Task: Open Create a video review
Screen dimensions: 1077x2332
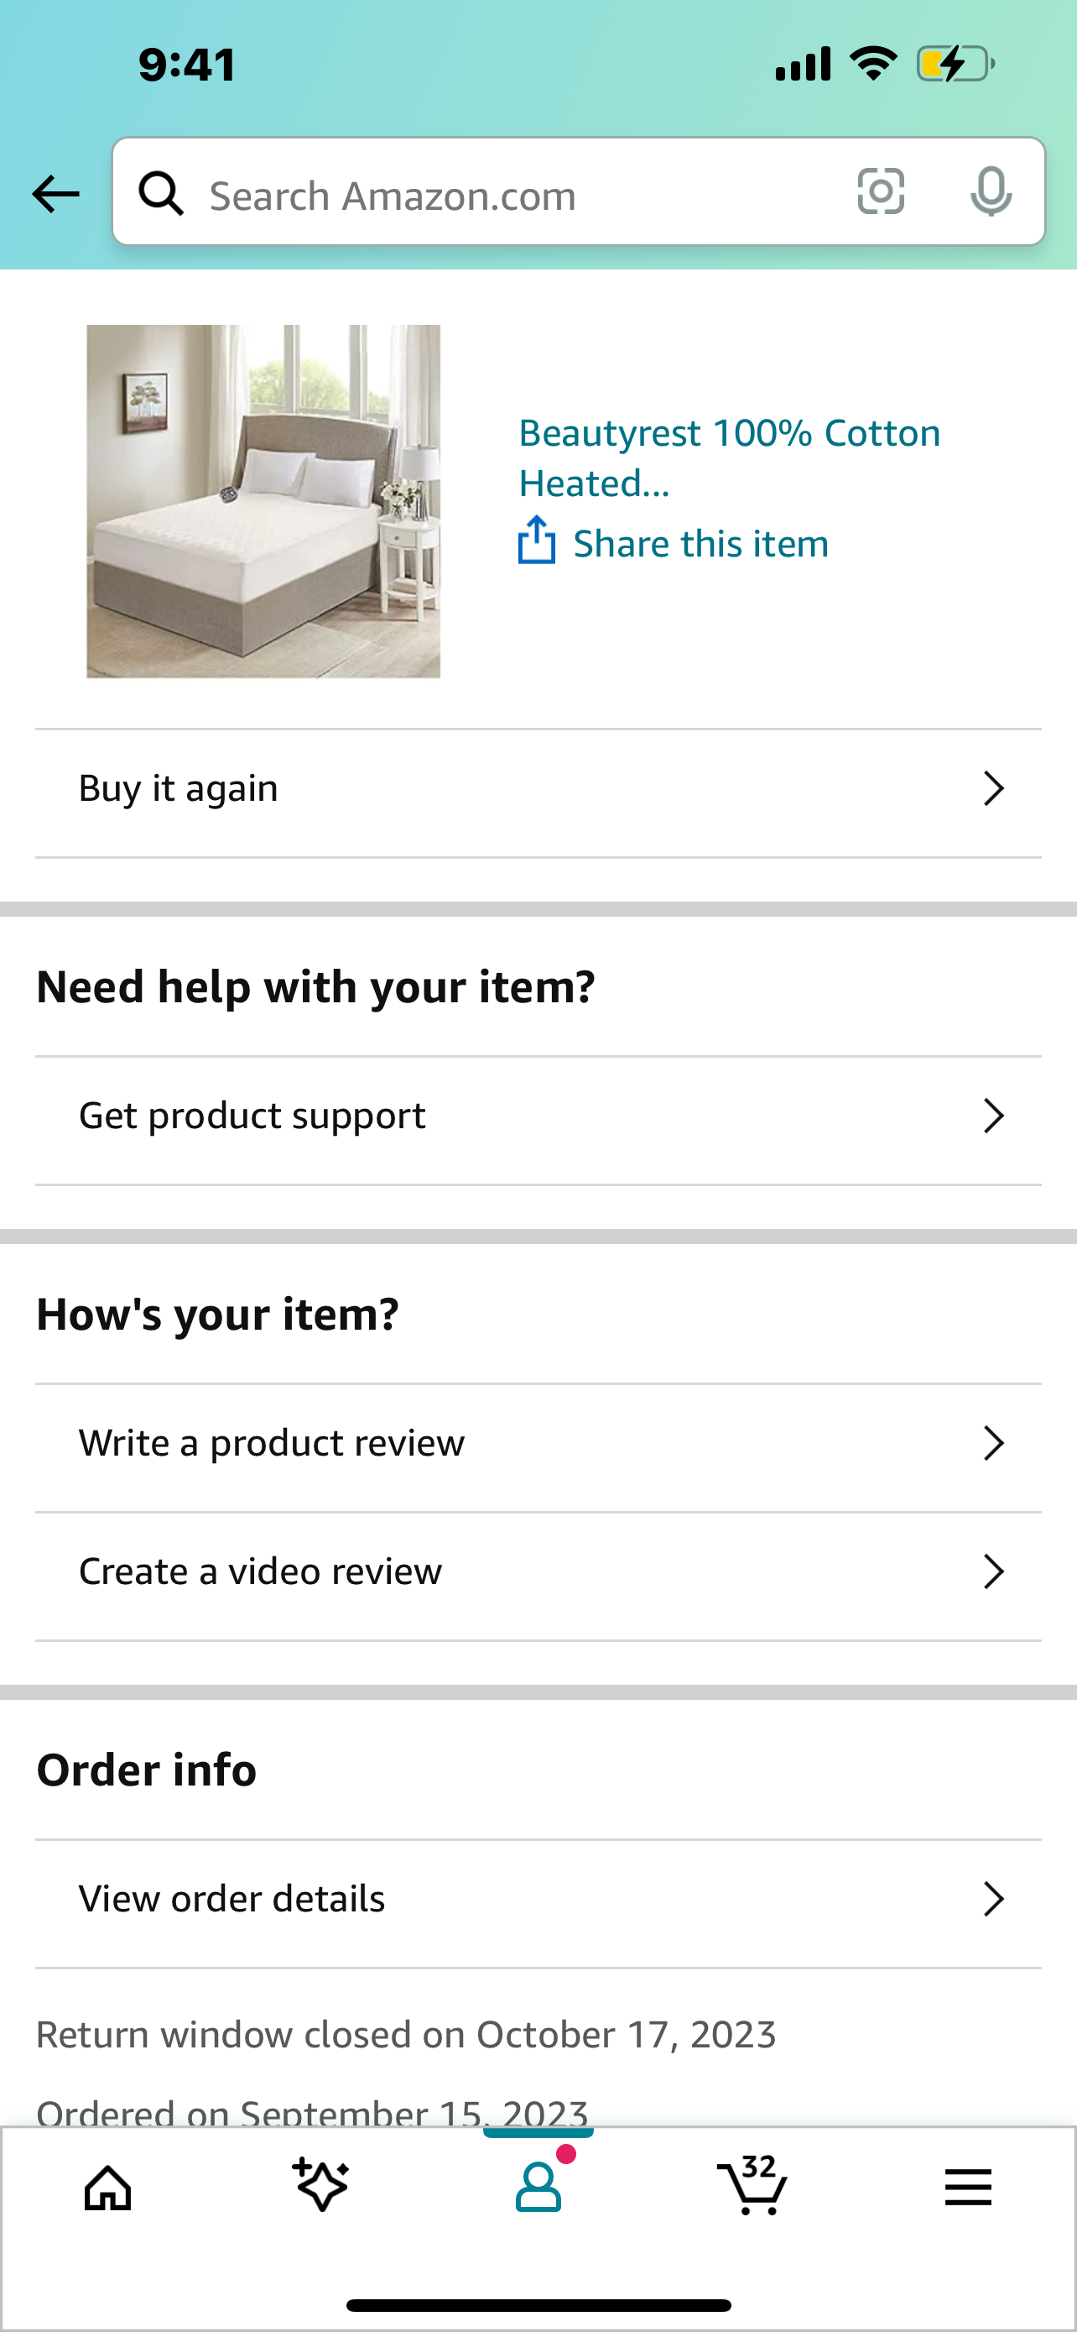Action: coord(538,1571)
